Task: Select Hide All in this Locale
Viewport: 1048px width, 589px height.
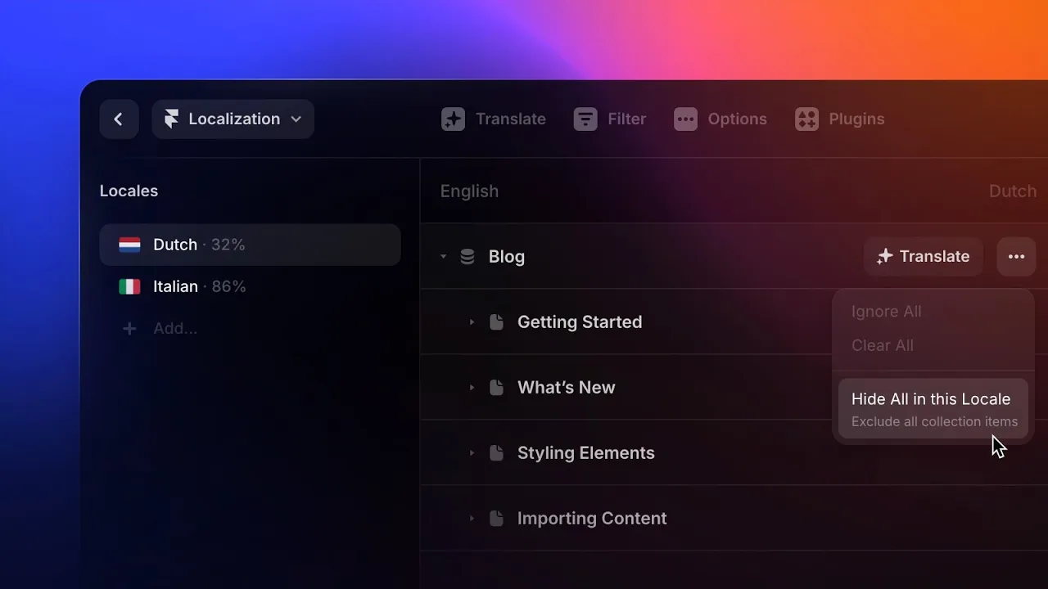Action: [933, 409]
